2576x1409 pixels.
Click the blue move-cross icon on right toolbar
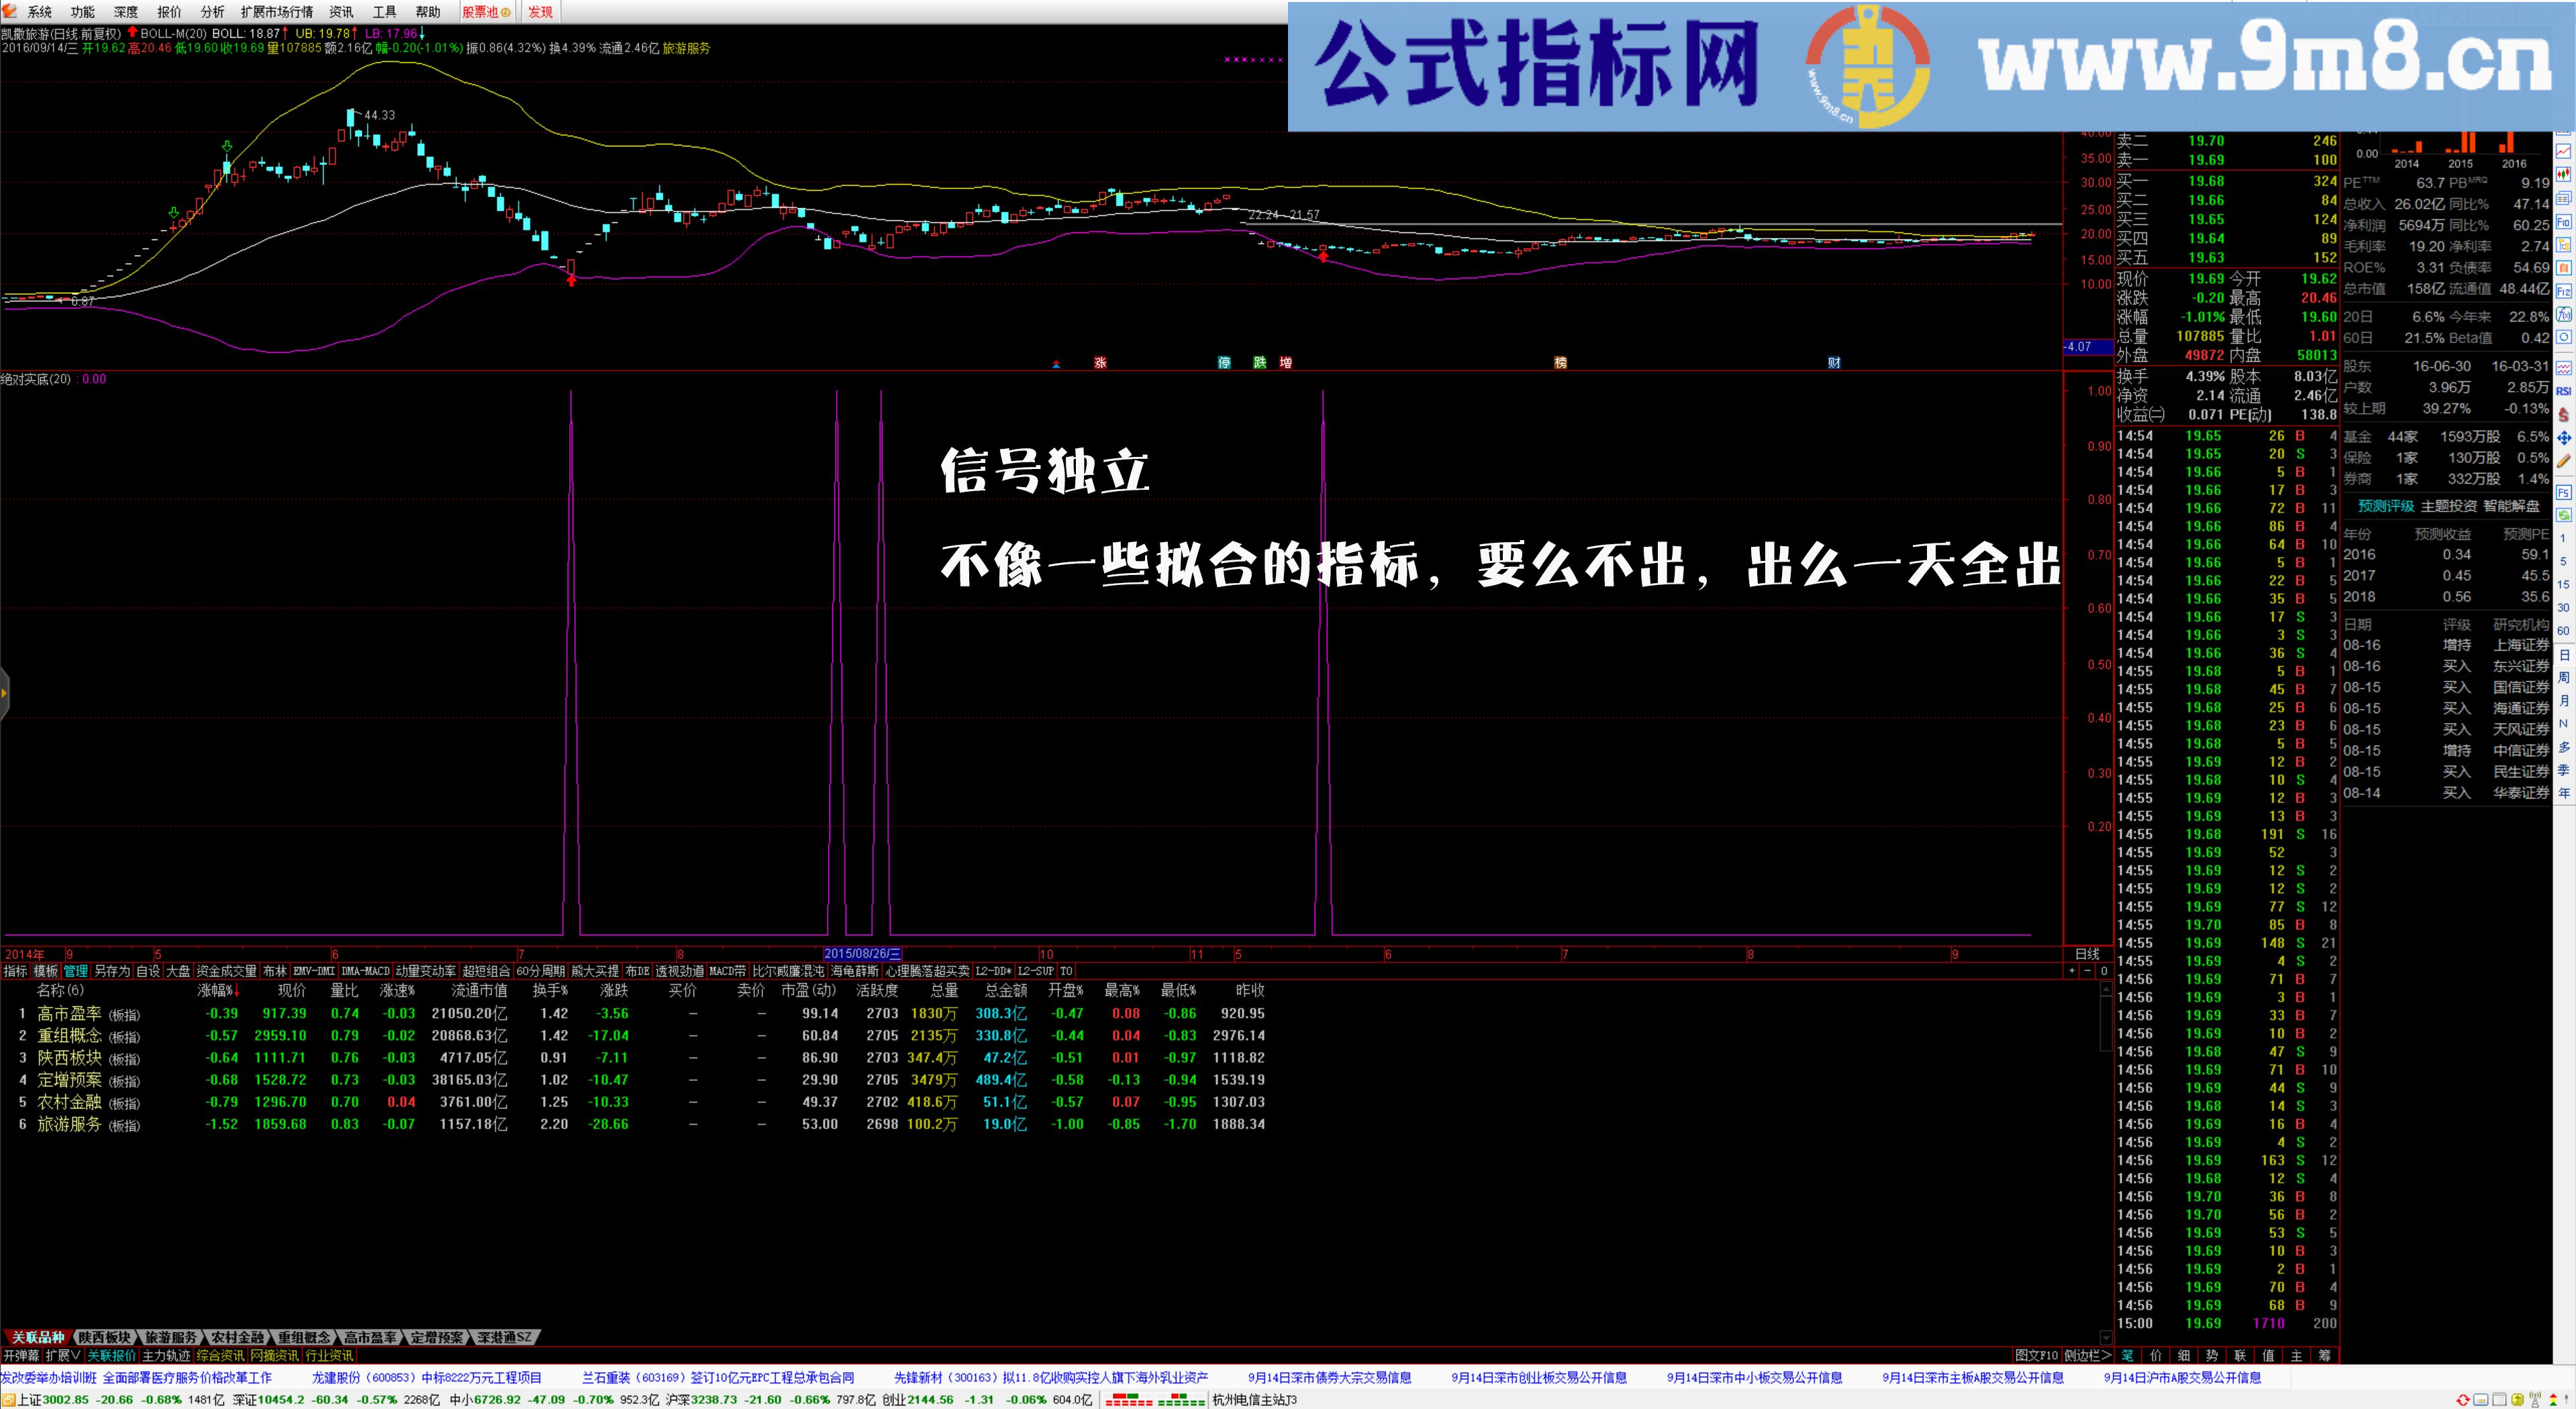pyautogui.click(x=2564, y=438)
